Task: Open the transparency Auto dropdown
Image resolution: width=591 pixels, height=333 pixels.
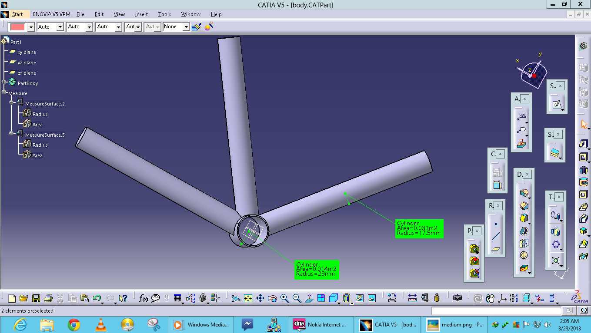Action: click(60, 27)
